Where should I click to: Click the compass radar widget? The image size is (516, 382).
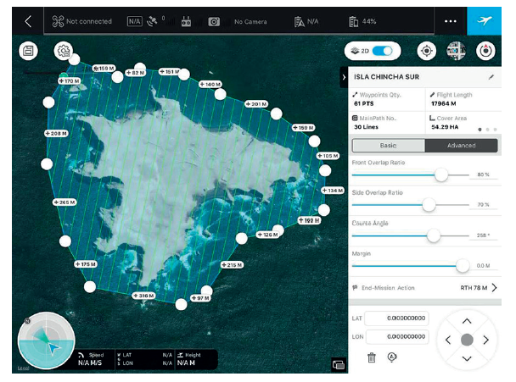tap(46, 343)
